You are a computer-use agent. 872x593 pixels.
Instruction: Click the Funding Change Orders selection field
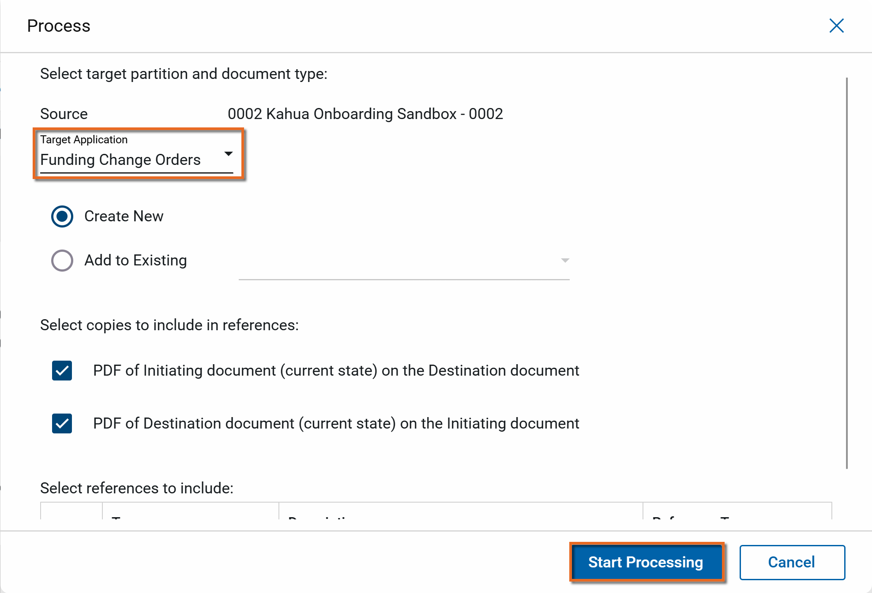(120, 160)
